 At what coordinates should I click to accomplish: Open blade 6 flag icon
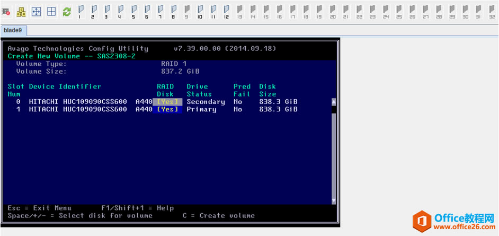click(x=146, y=12)
